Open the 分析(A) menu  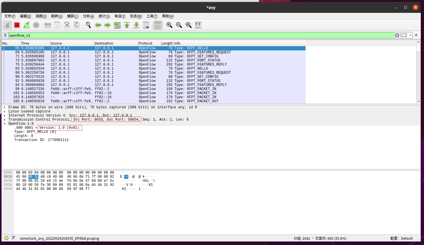point(88,16)
